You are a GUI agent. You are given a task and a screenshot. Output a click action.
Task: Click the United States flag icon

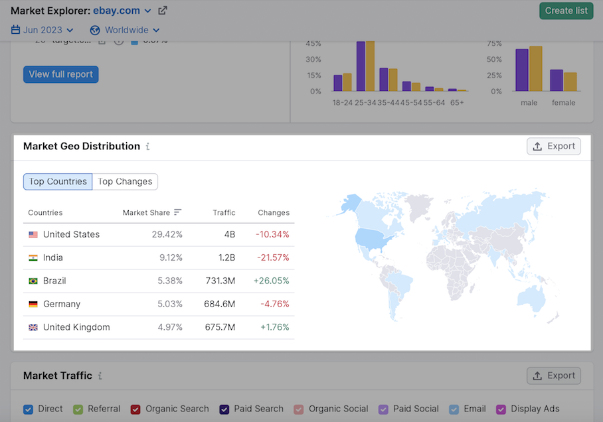(33, 234)
